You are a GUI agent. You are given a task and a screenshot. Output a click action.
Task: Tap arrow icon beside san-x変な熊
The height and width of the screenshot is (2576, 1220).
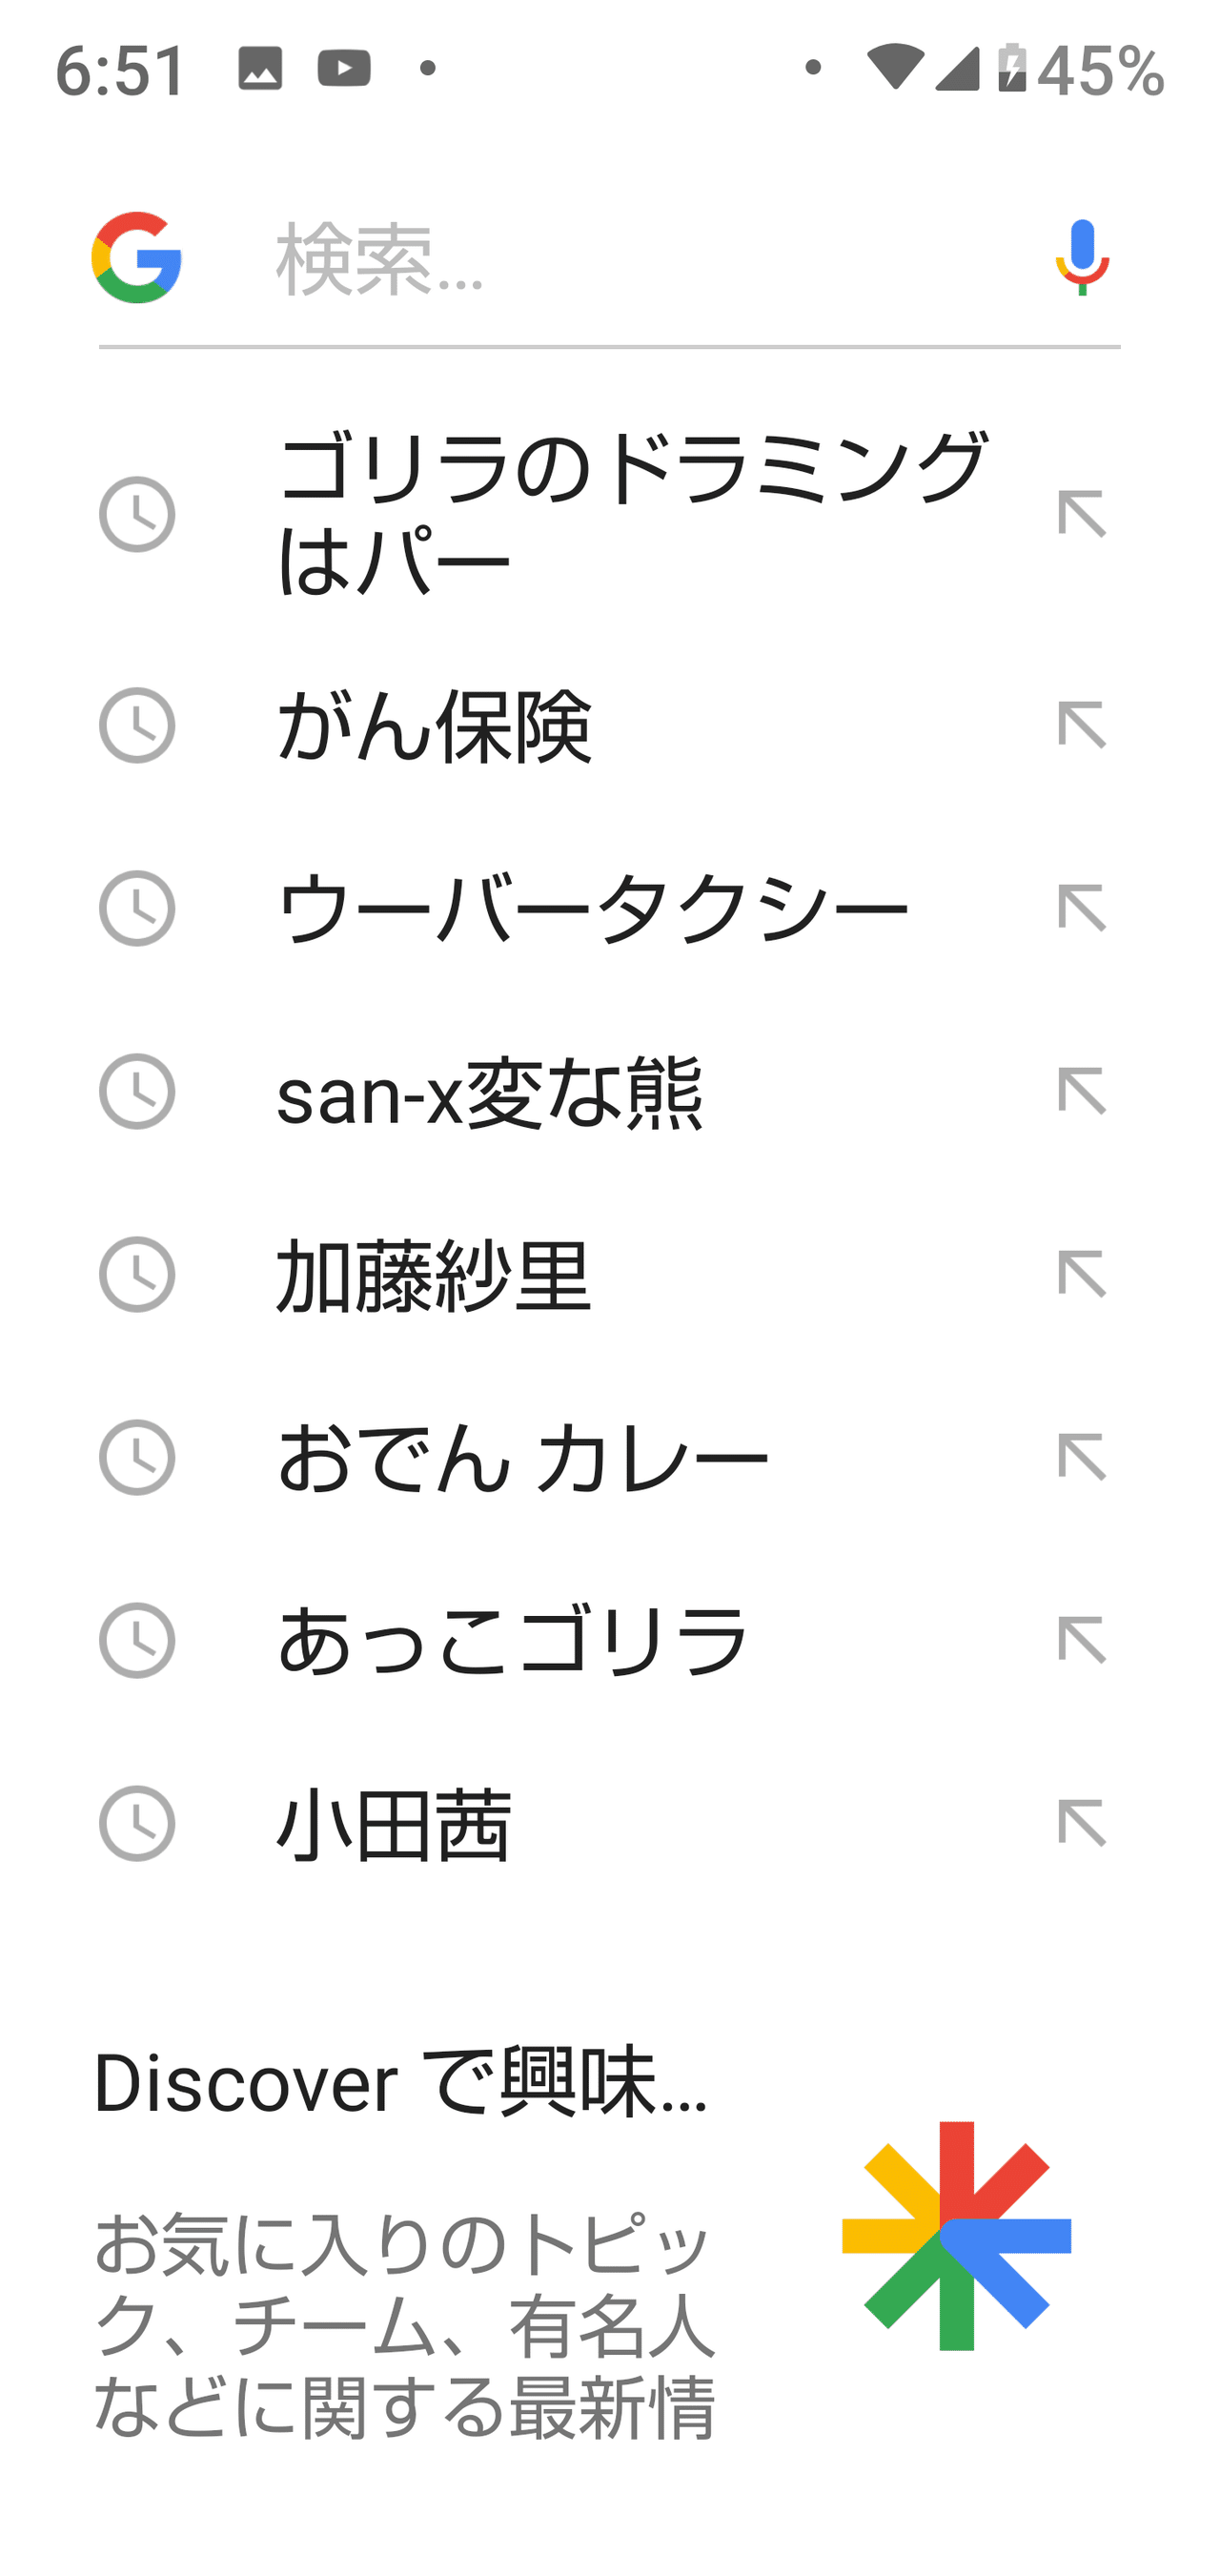point(1082,1091)
